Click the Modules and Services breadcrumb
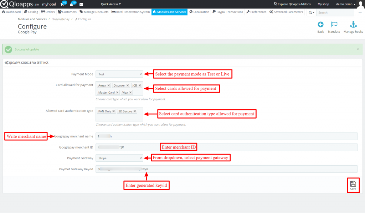 (x=32, y=19)
